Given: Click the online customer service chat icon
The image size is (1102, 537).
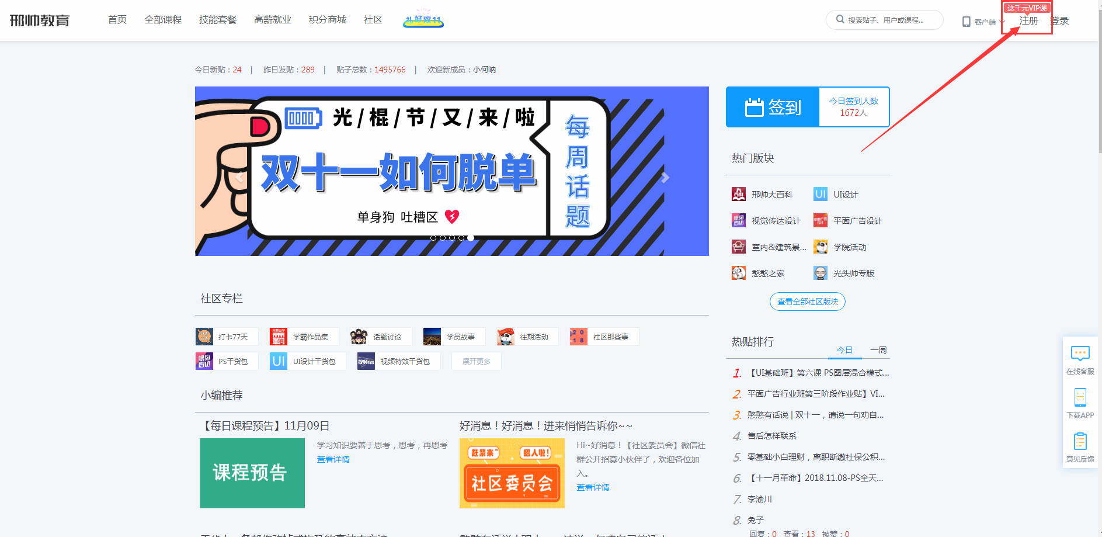Looking at the screenshot, I should click(x=1080, y=354).
